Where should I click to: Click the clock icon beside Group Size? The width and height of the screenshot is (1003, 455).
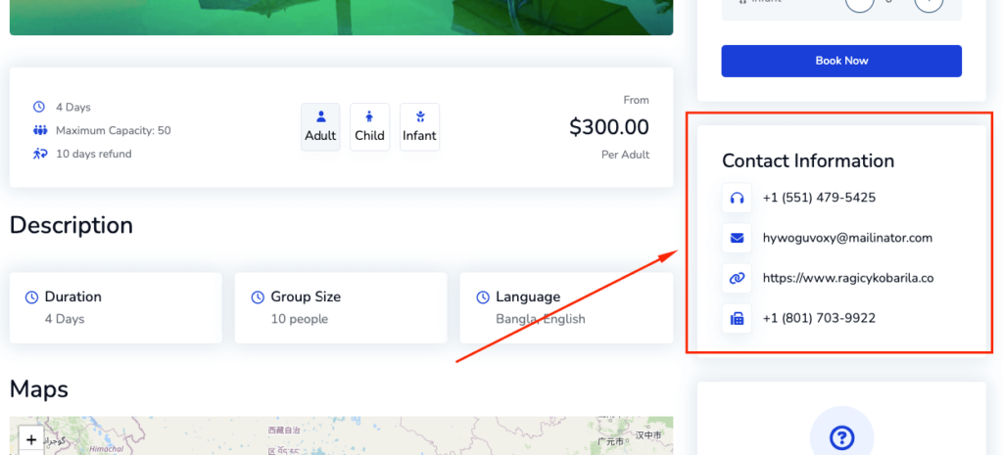[258, 297]
